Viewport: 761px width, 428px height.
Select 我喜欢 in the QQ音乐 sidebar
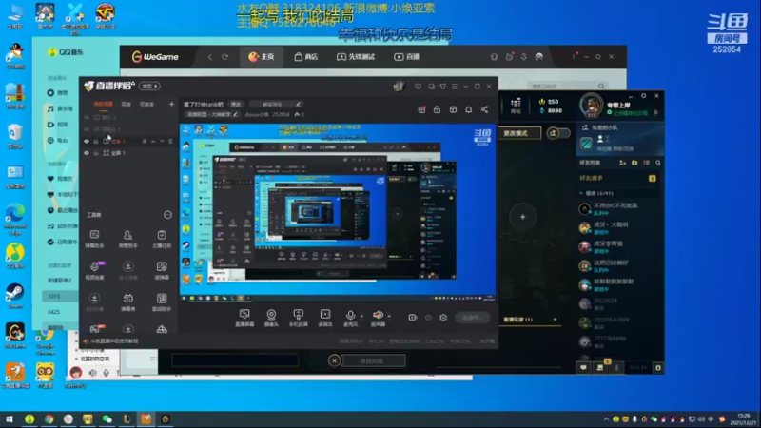point(61,179)
